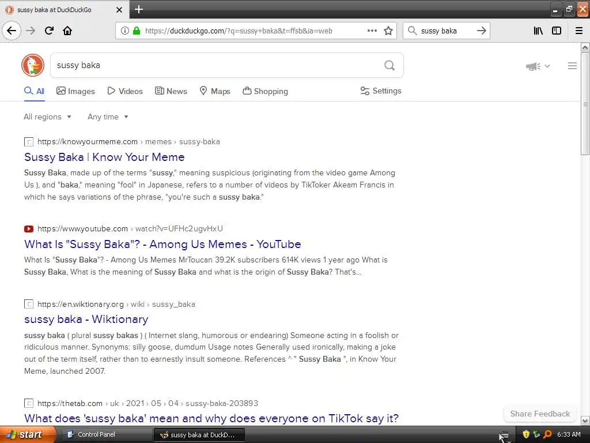Focus the browser toolbar search box
This screenshot has height=443, width=590.
point(447,31)
